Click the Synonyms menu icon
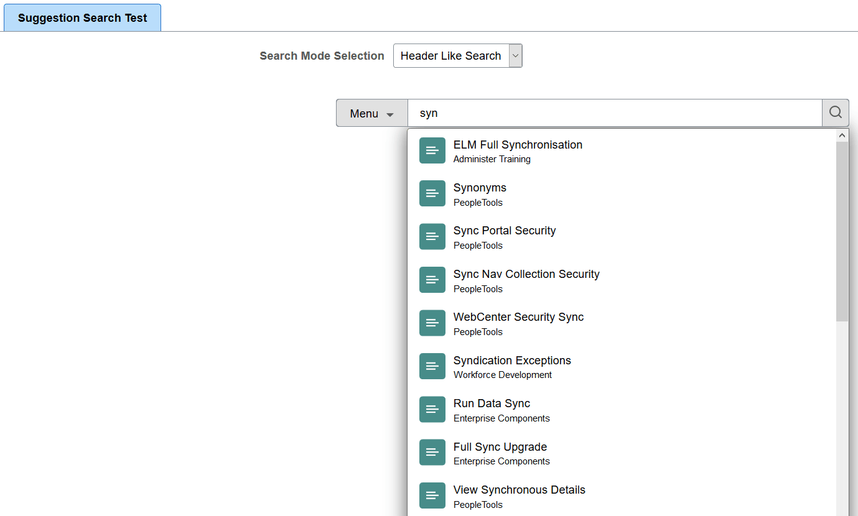Viewport: 858px width, 516px height. point(432,193)
